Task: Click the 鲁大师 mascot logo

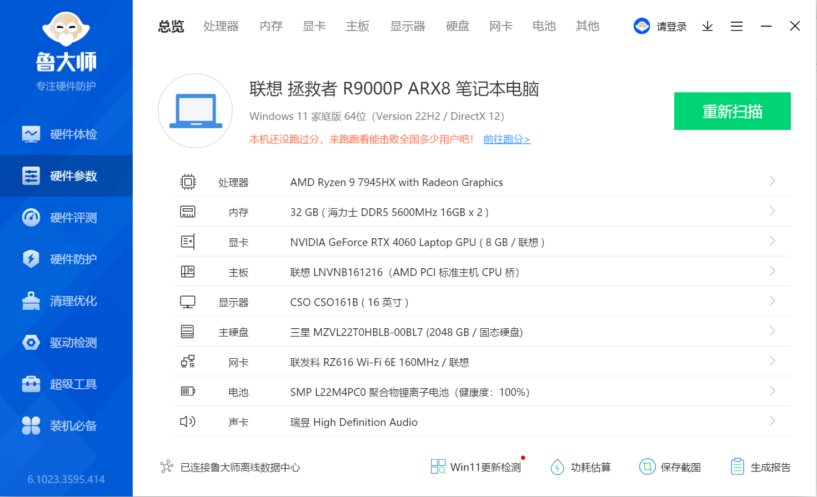Action: (x=66, y=28)
